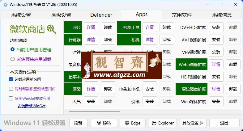Uninstall the 计算器 app
This screenshot has height=131, width=243.
click(x=108, y=40)
